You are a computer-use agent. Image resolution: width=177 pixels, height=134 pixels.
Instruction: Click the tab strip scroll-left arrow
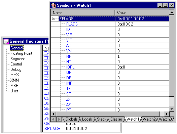54,119
